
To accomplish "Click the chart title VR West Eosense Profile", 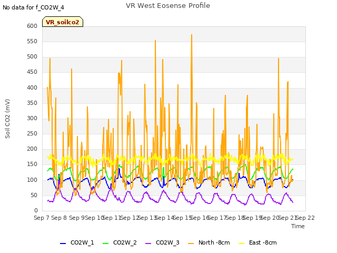I will [x=168, y=6].
